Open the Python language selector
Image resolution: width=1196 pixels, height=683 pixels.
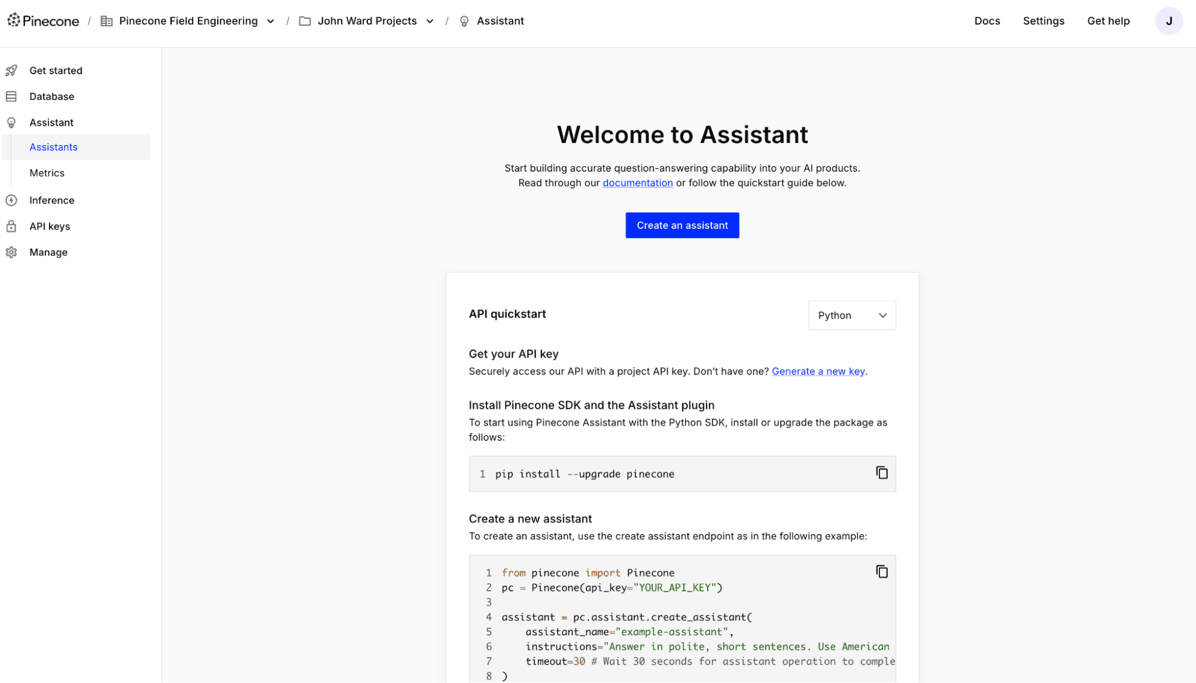(x=851, y=315)
